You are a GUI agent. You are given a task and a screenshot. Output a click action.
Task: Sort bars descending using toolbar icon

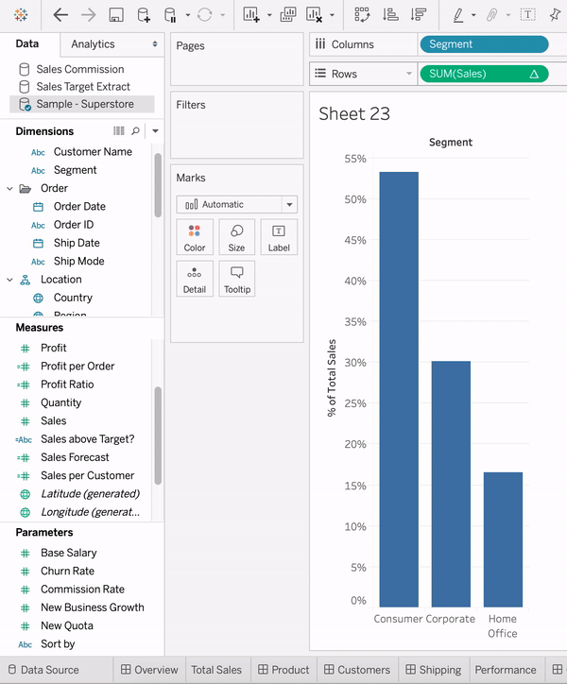pyautogui.click(x=418, y=15)
